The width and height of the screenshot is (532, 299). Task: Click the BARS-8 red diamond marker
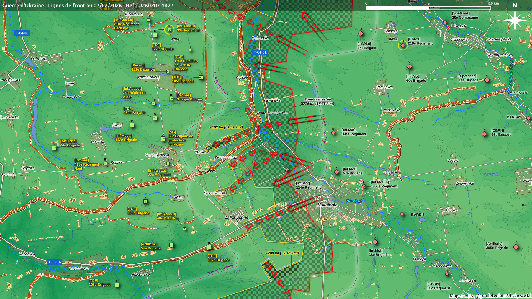402,214
